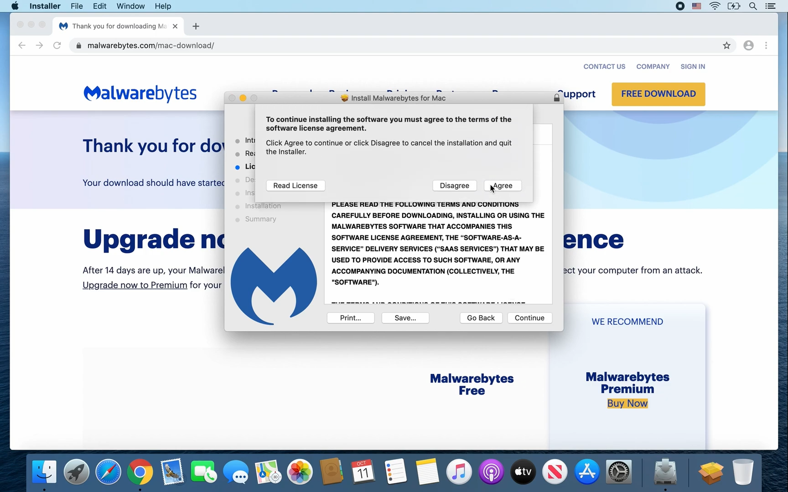Click the 'Malwarebytes Free' heading
Viewport: 788px width, 492px height.
coord(472,384)
